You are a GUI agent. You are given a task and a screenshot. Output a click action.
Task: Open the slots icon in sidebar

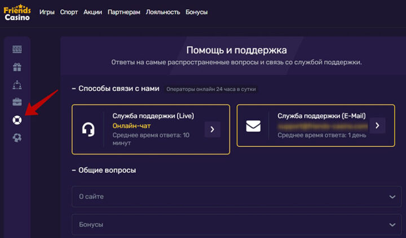point(17,49)
